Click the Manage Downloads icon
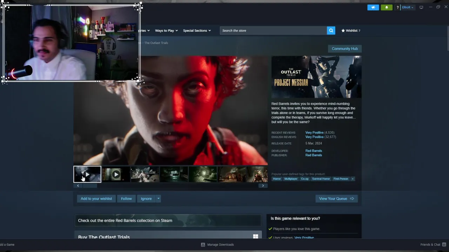The height and width of the screenshot is (252, 449). tap(203, 245)
